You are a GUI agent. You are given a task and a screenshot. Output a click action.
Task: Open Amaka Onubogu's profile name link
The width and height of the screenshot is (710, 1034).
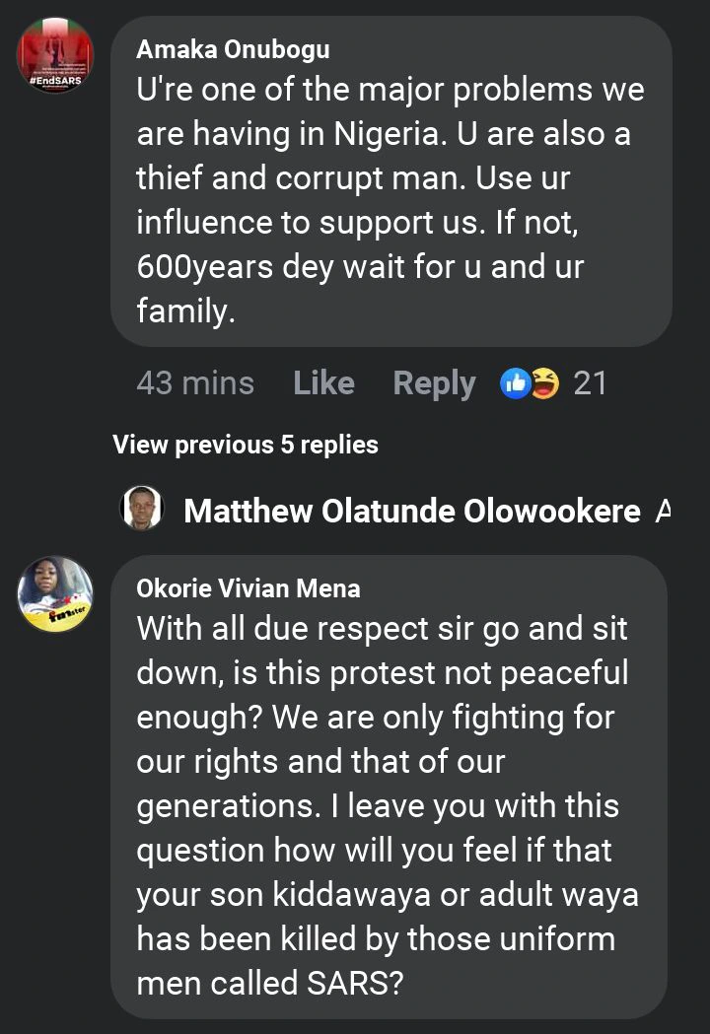[x=233, y=49]
